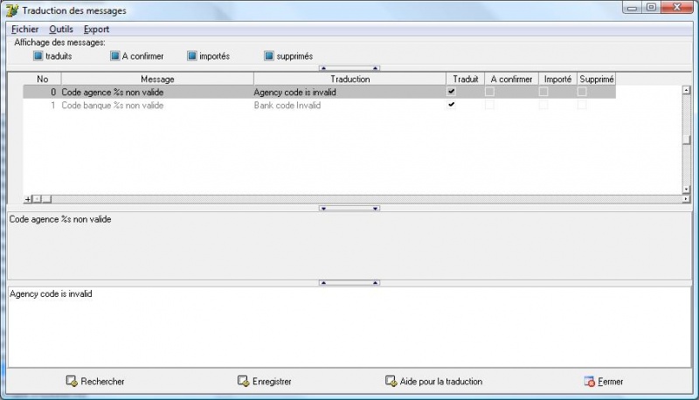Minimize the Traduction des messages window
Viewport: 699px width, 400px height.
(632, 8)
